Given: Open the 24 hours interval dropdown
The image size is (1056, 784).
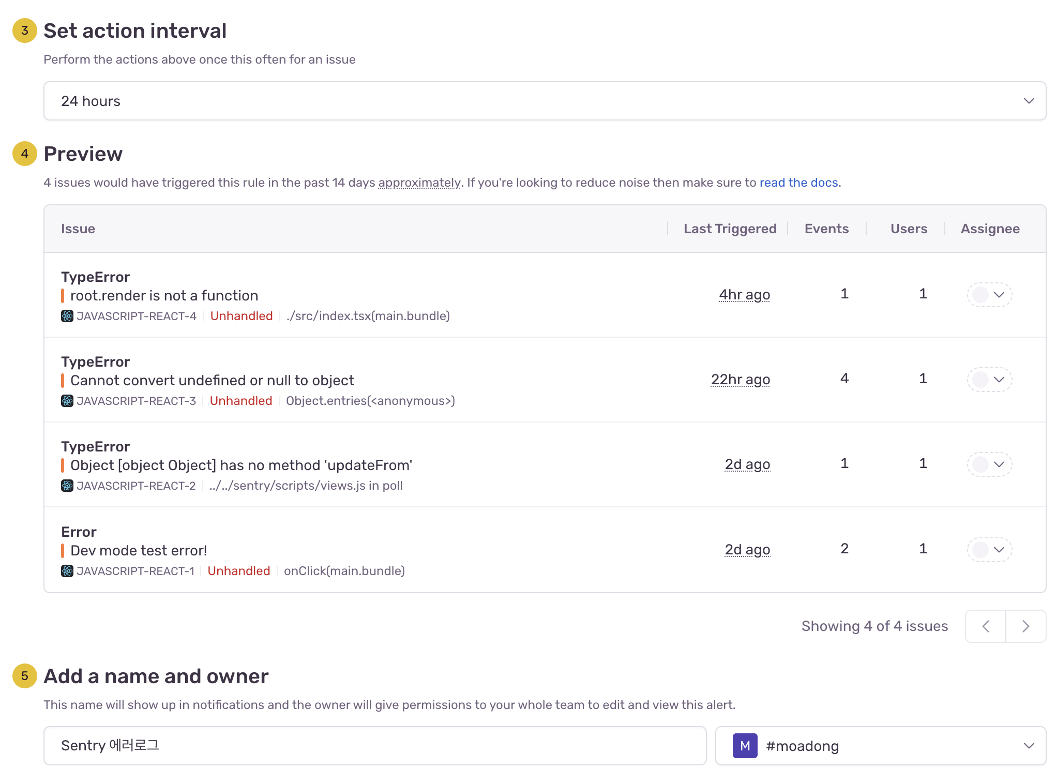Looking at the screenshot, I should 544,101.
